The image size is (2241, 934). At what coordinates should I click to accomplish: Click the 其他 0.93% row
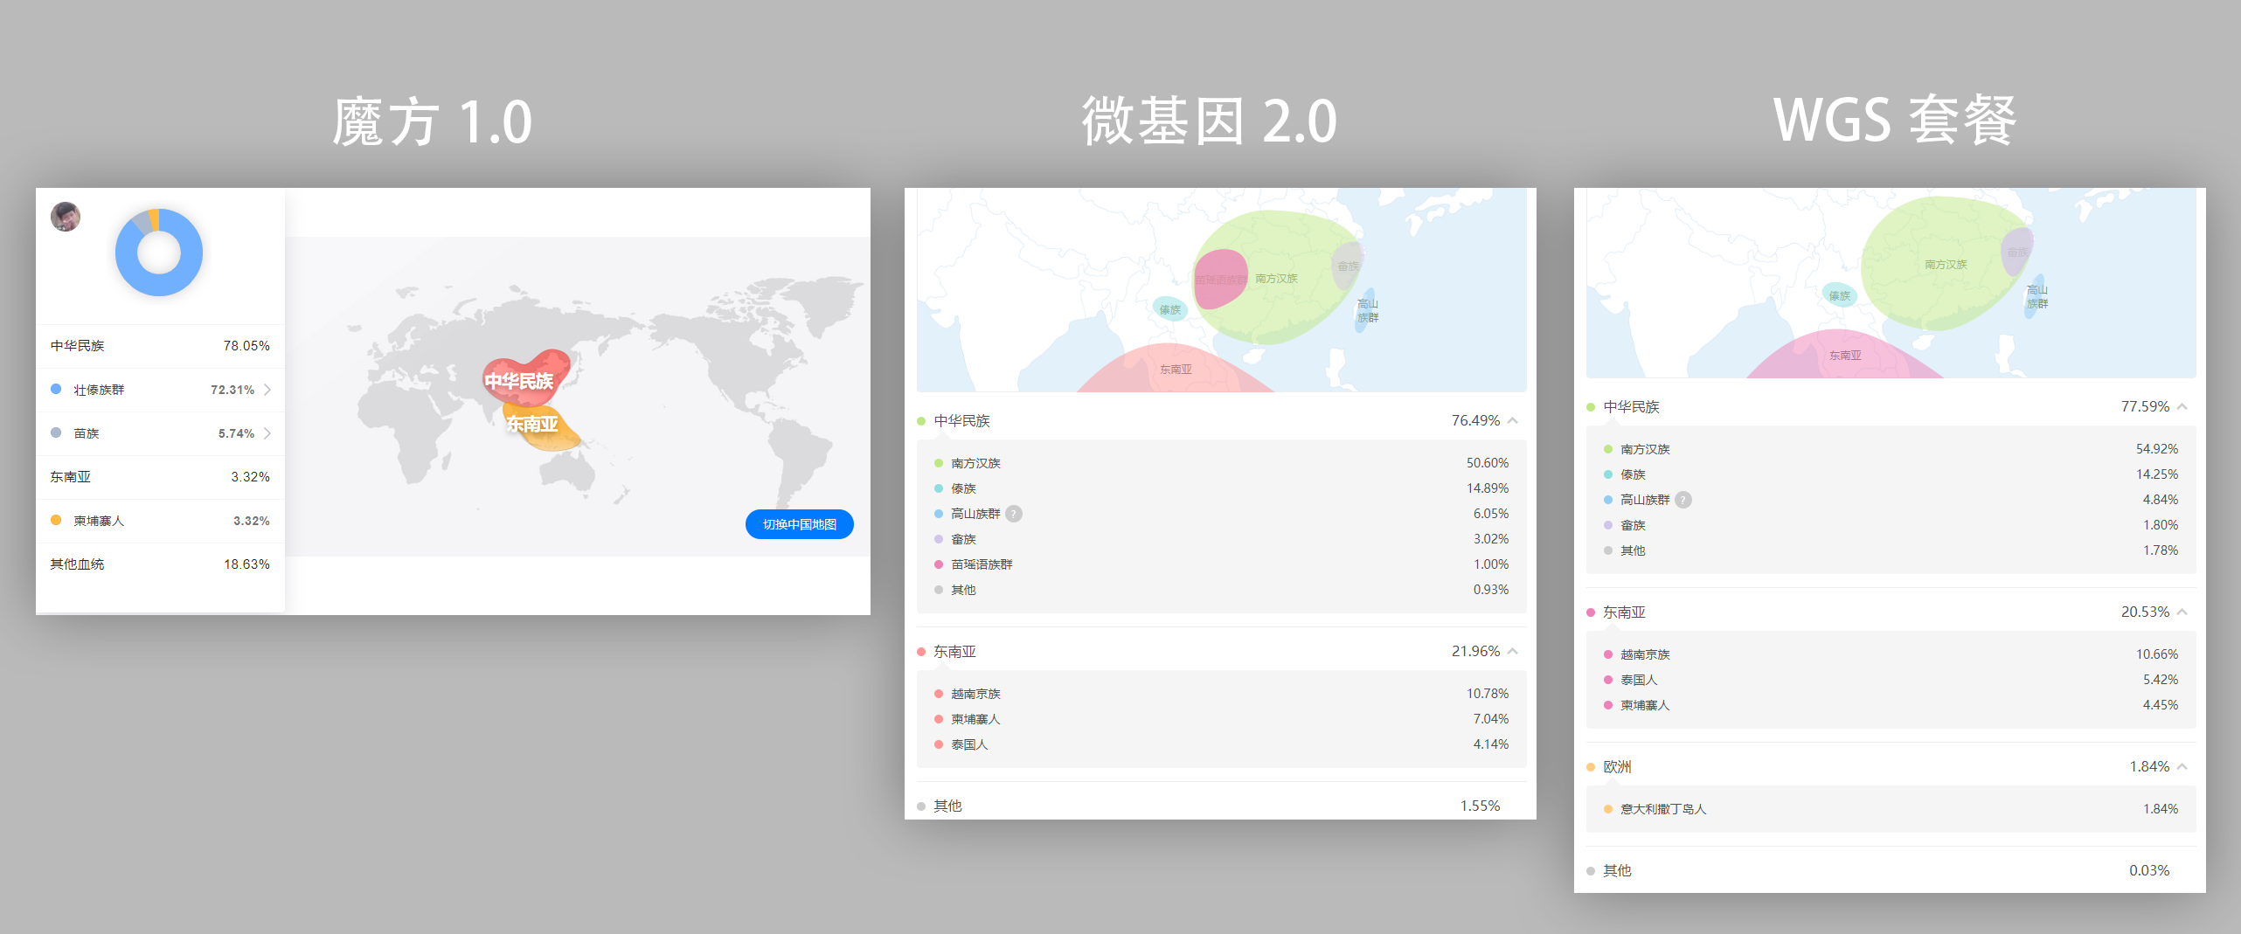[1221, 590]
